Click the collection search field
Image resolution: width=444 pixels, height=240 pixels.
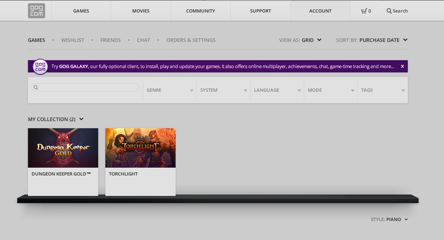coord(85,87)
